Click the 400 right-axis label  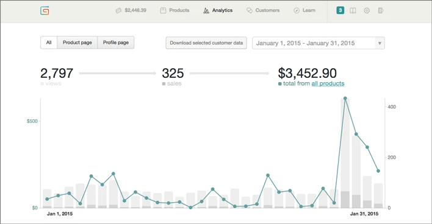392,107
